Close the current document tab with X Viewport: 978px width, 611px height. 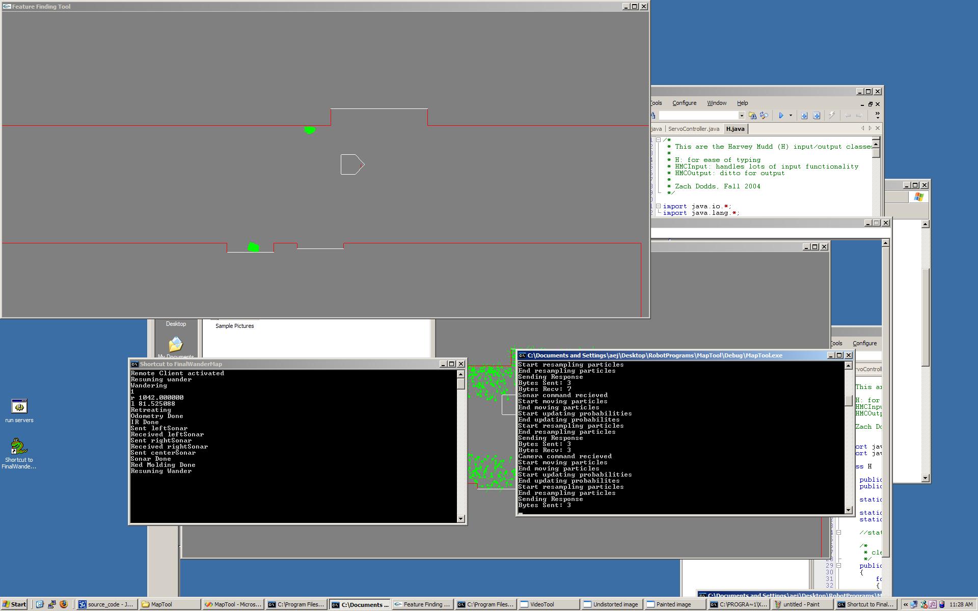pos(877,128)
